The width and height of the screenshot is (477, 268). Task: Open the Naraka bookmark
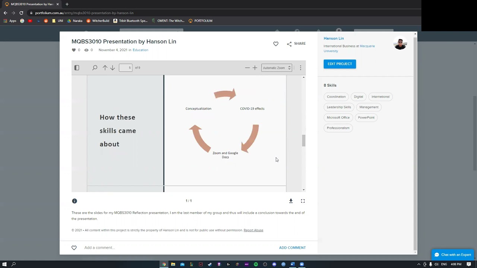(x=75, y=21)
